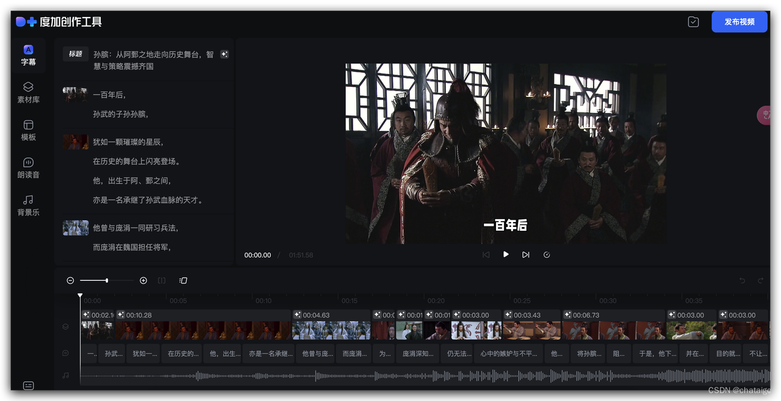The image size is (781, 401).
Task: Open the 朗读音 narration voice tab
Action: pos(28,168)
